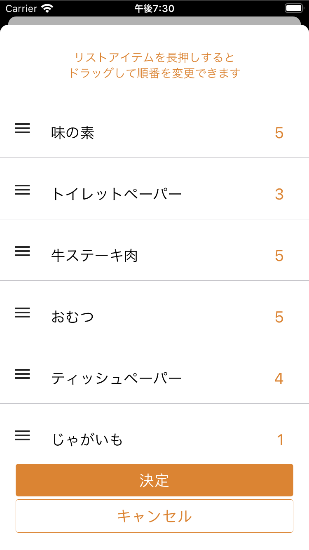Tap the drag handle beside おむつ

point(22,313)
